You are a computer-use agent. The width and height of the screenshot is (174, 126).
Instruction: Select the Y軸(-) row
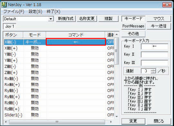click(x=59, y=54)
